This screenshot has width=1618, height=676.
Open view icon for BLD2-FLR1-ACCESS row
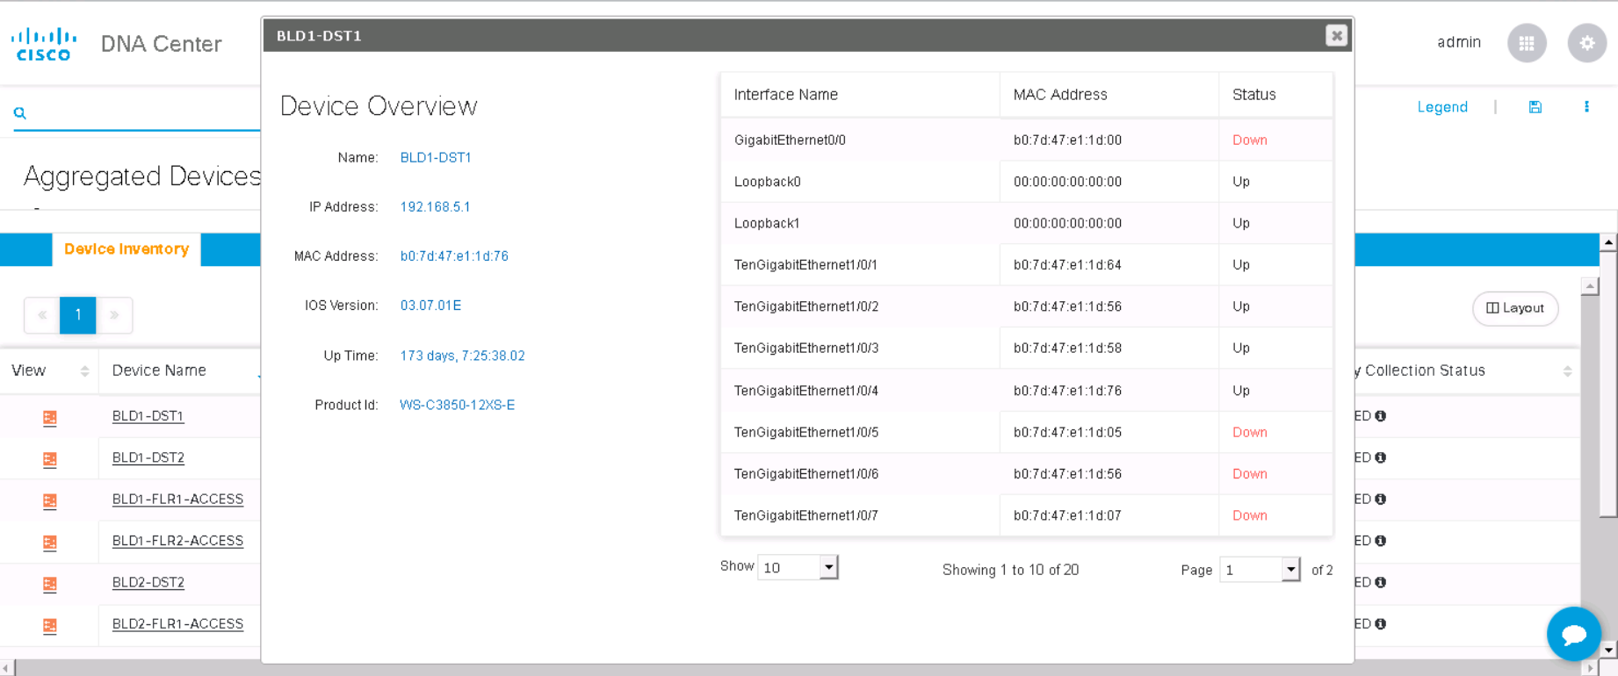tap(50, 625)
